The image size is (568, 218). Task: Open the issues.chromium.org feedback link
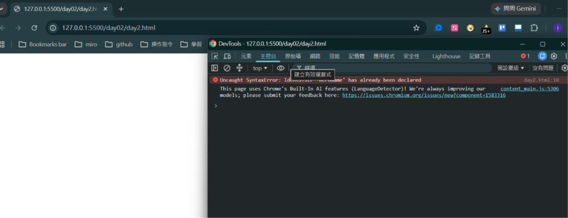[424, 95]
